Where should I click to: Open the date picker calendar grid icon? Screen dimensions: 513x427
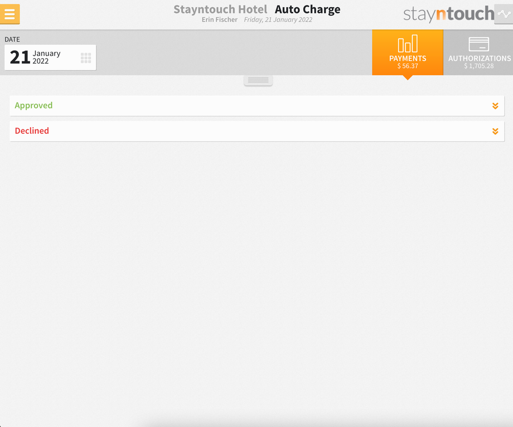coord(86,58)
